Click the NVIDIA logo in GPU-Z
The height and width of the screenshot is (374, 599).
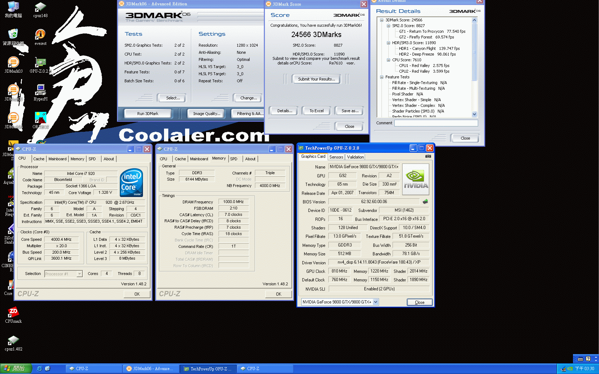416,179
